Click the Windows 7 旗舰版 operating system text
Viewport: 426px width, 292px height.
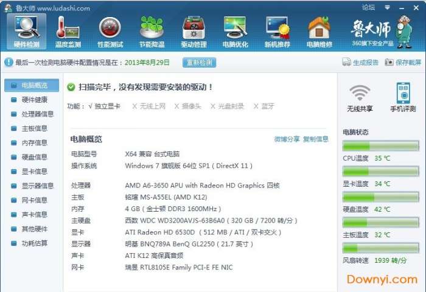pos(189,165)
